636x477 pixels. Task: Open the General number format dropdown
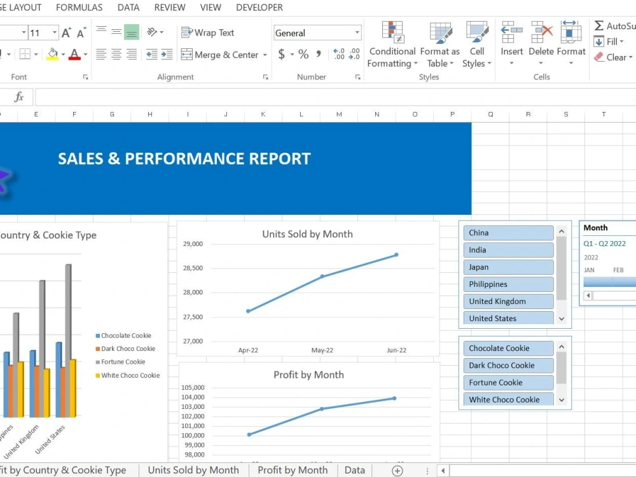[357, 32]
